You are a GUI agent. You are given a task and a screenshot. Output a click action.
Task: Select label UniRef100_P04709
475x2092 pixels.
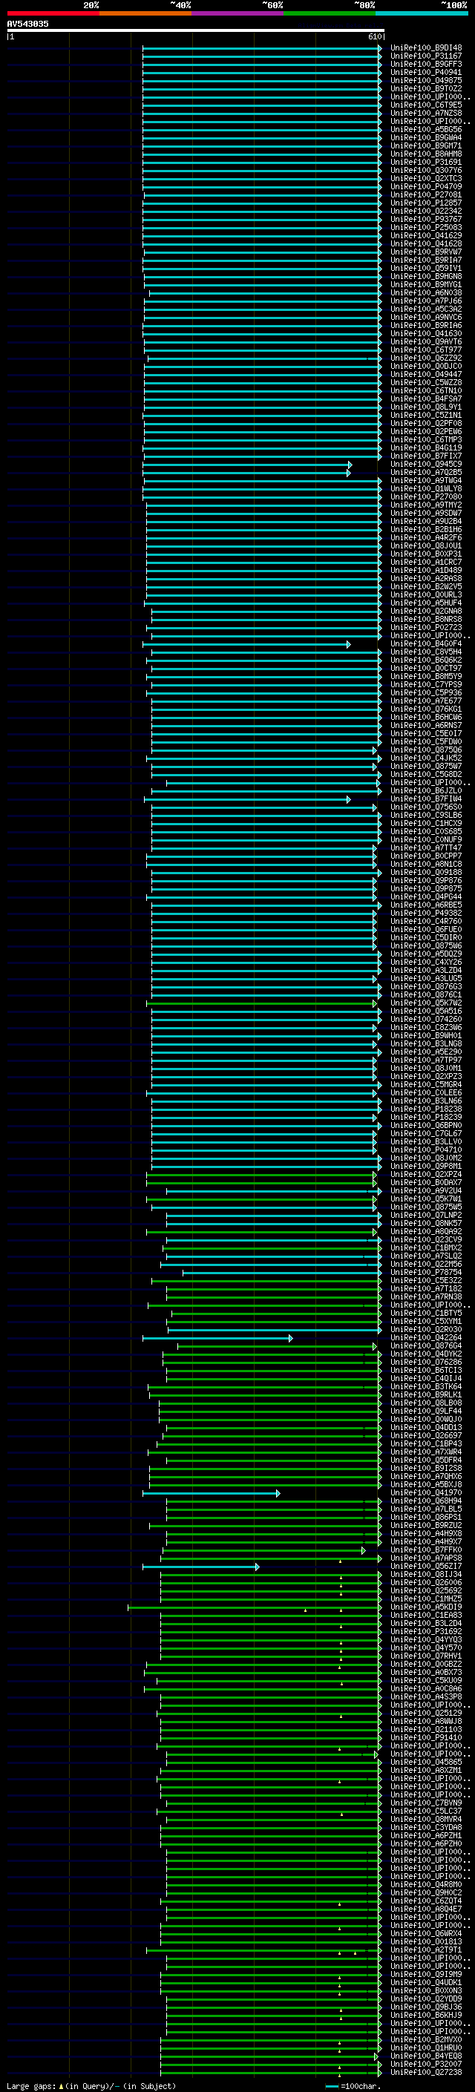425,187
